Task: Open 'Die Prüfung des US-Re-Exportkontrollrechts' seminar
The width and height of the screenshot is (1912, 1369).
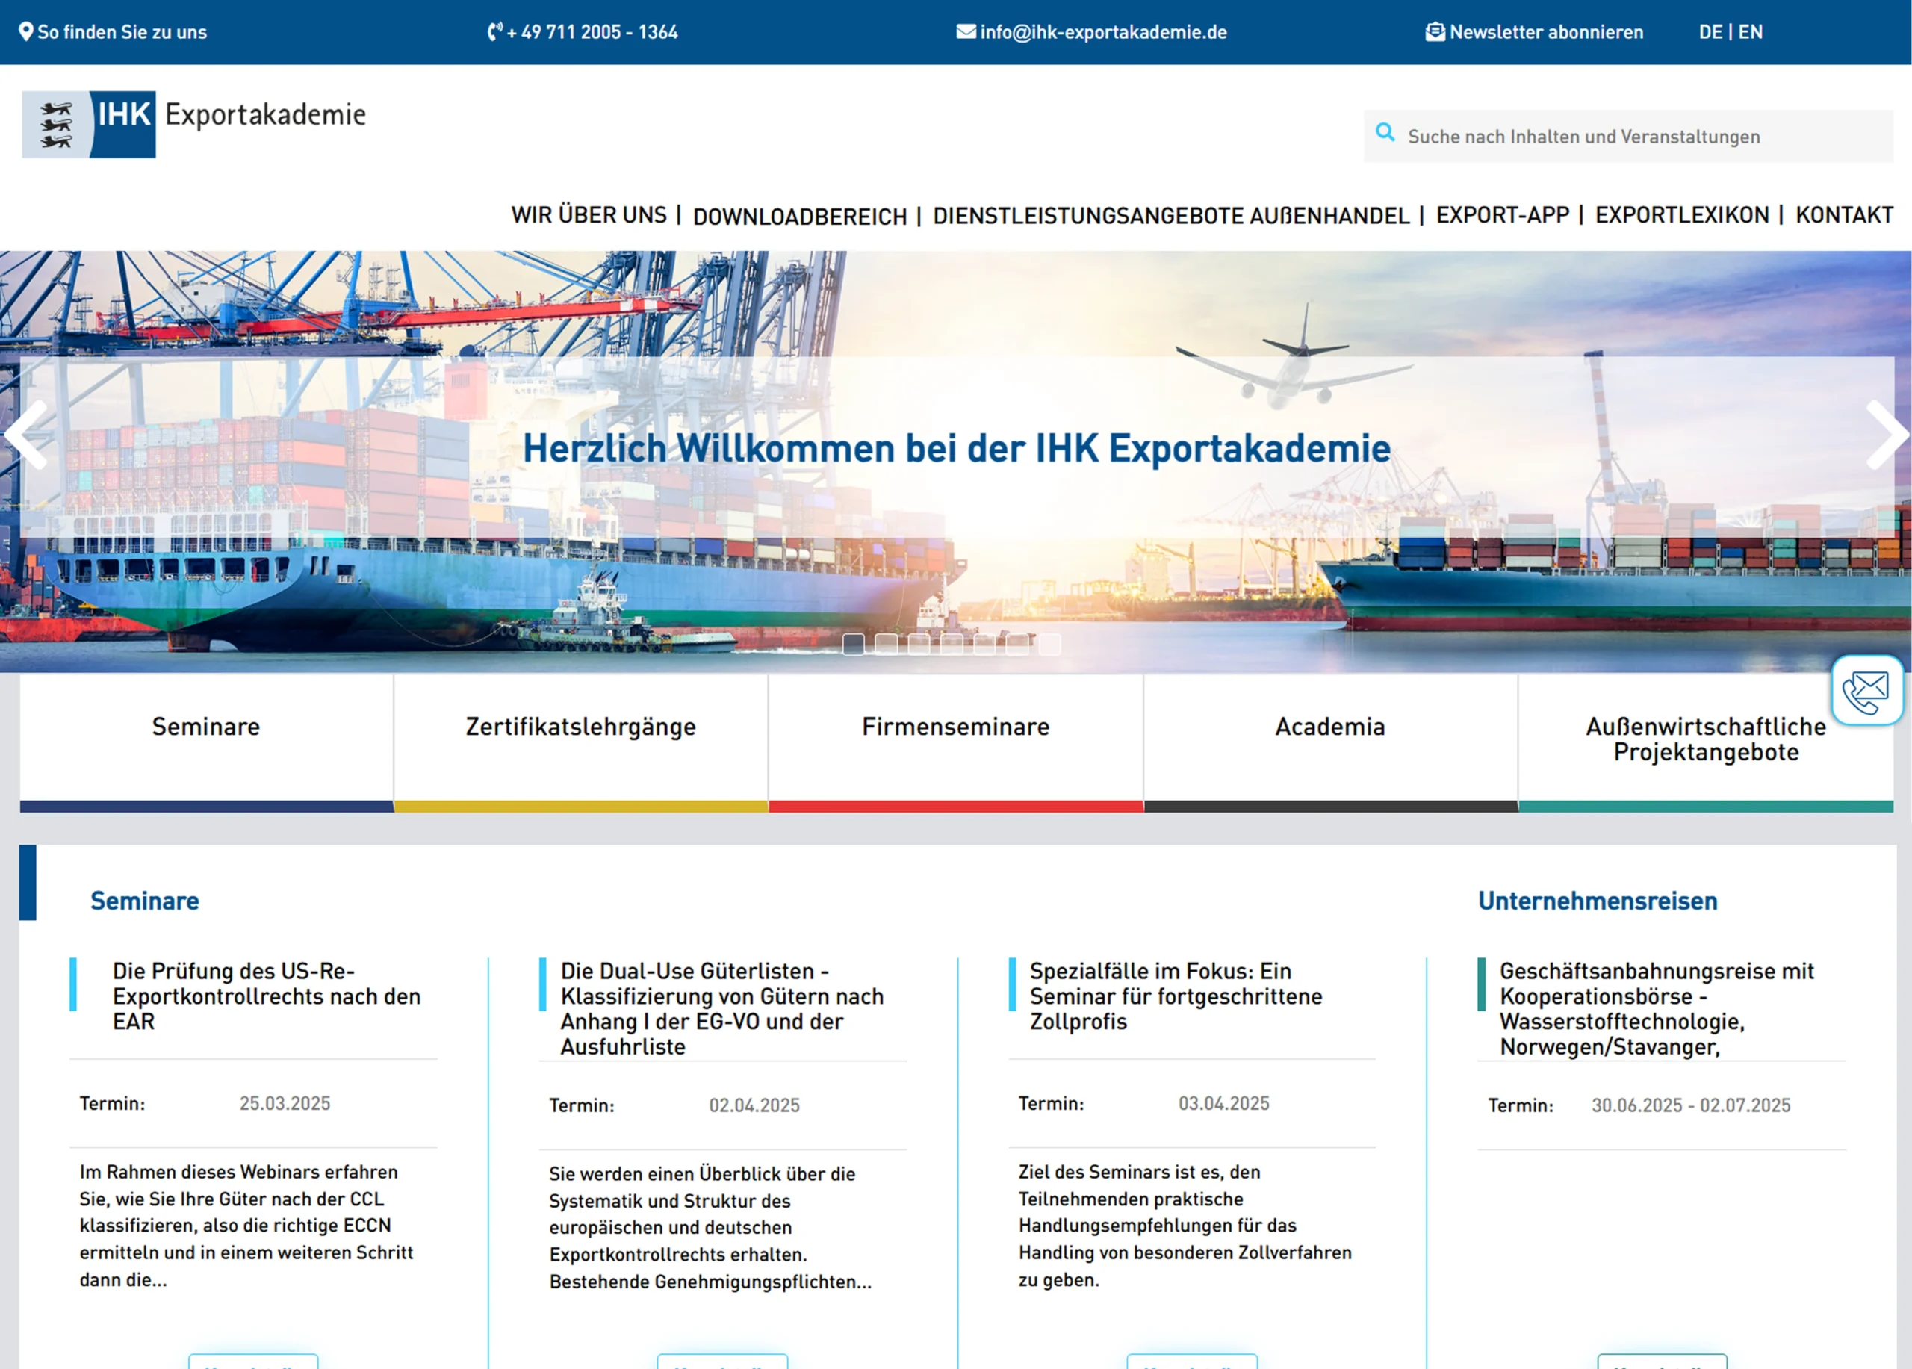Action: (x=267, y=996)
